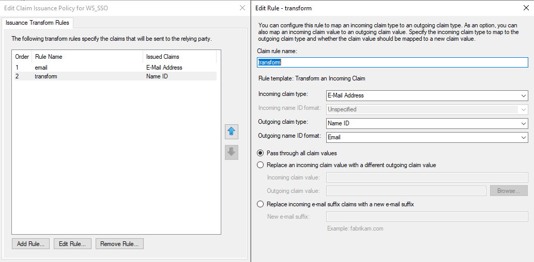Screen dimensions: 534x262
Task: Click the order number 2 cell
Action: tap(17, 76)
